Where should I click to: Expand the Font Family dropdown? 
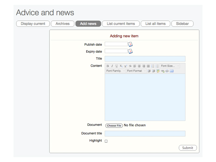115,71
